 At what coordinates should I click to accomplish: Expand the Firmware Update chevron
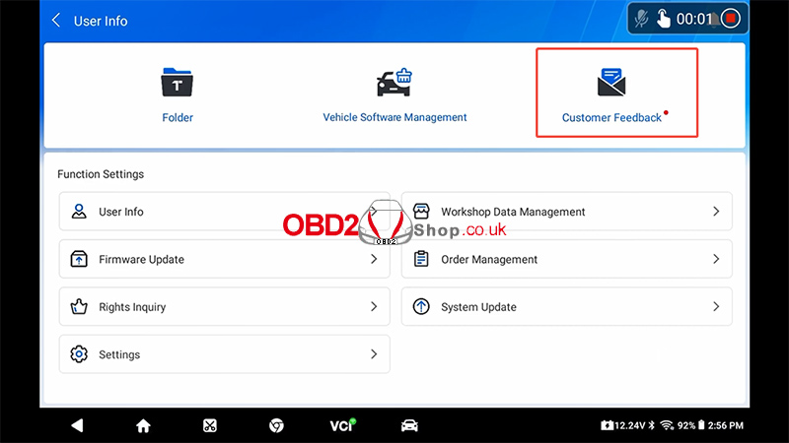pyautogui.click(x=374, y=259)
